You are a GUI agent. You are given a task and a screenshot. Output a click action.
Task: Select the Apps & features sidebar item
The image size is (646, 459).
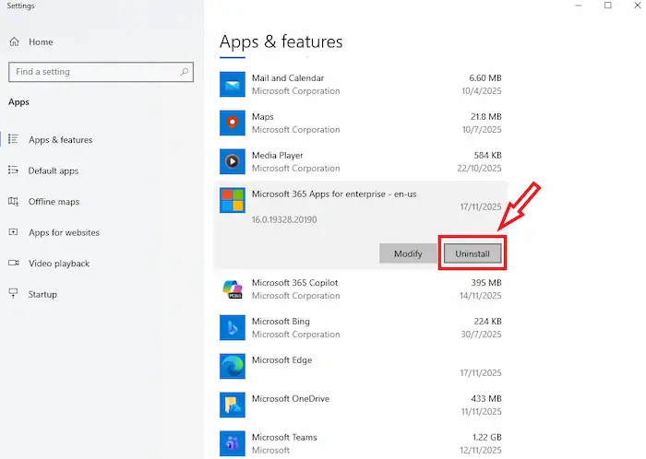[60, 140]
